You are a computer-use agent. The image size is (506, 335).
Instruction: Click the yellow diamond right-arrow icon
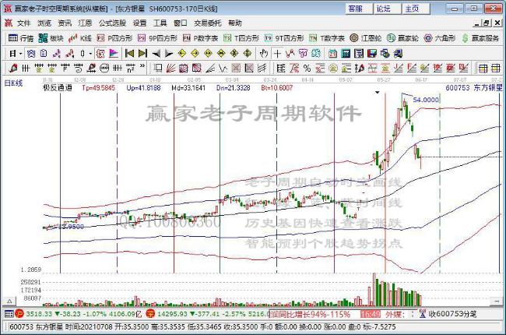pyautogui.click(x=195, y=54)
